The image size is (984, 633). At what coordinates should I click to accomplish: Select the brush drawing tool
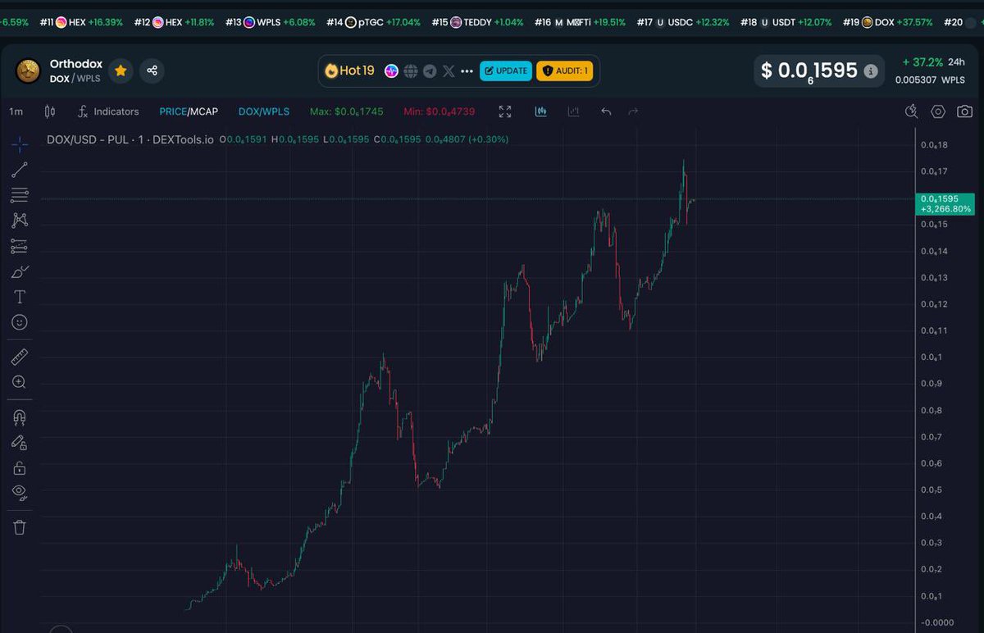pos(20,271)
